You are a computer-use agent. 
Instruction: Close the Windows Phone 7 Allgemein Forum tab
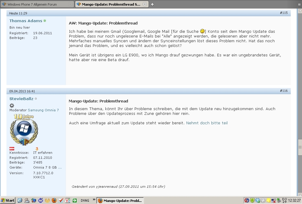click(x=70, y=4)
